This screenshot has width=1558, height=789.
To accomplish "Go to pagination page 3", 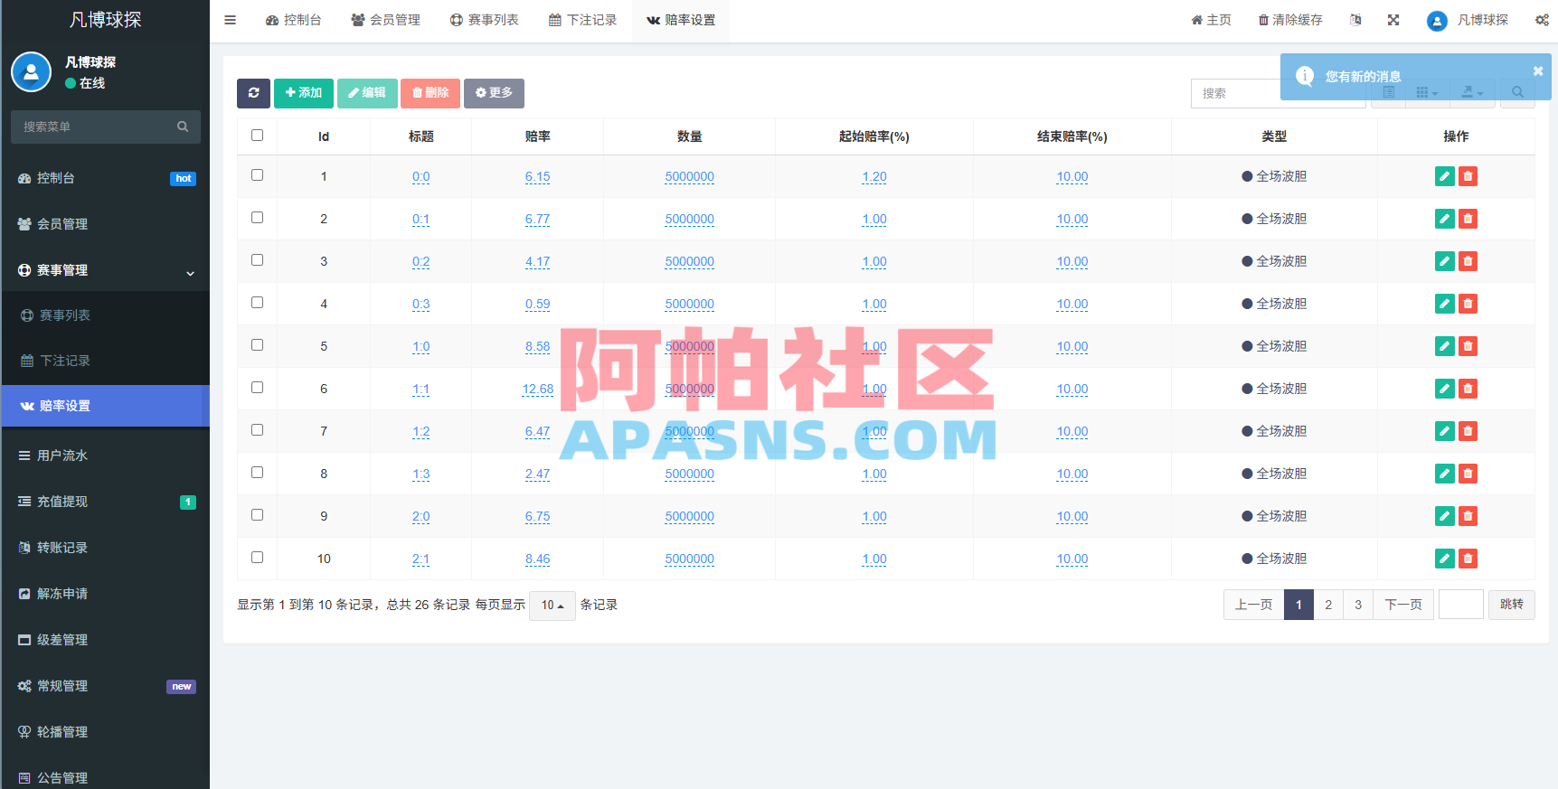I will pos(1358,605).
